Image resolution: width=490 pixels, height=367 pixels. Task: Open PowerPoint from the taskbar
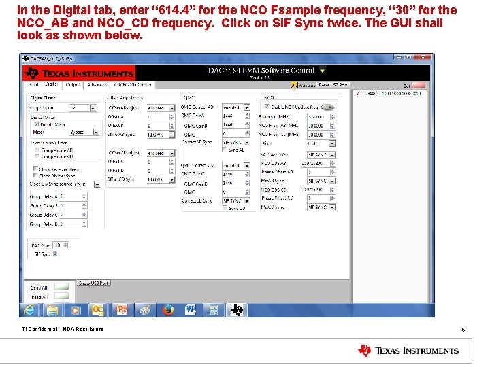[x=122, y=310]
